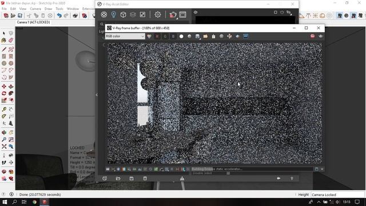Open the Materials tab in V-Ray Asset Editor
The image size is (366, 206).
tap(104, 14)
